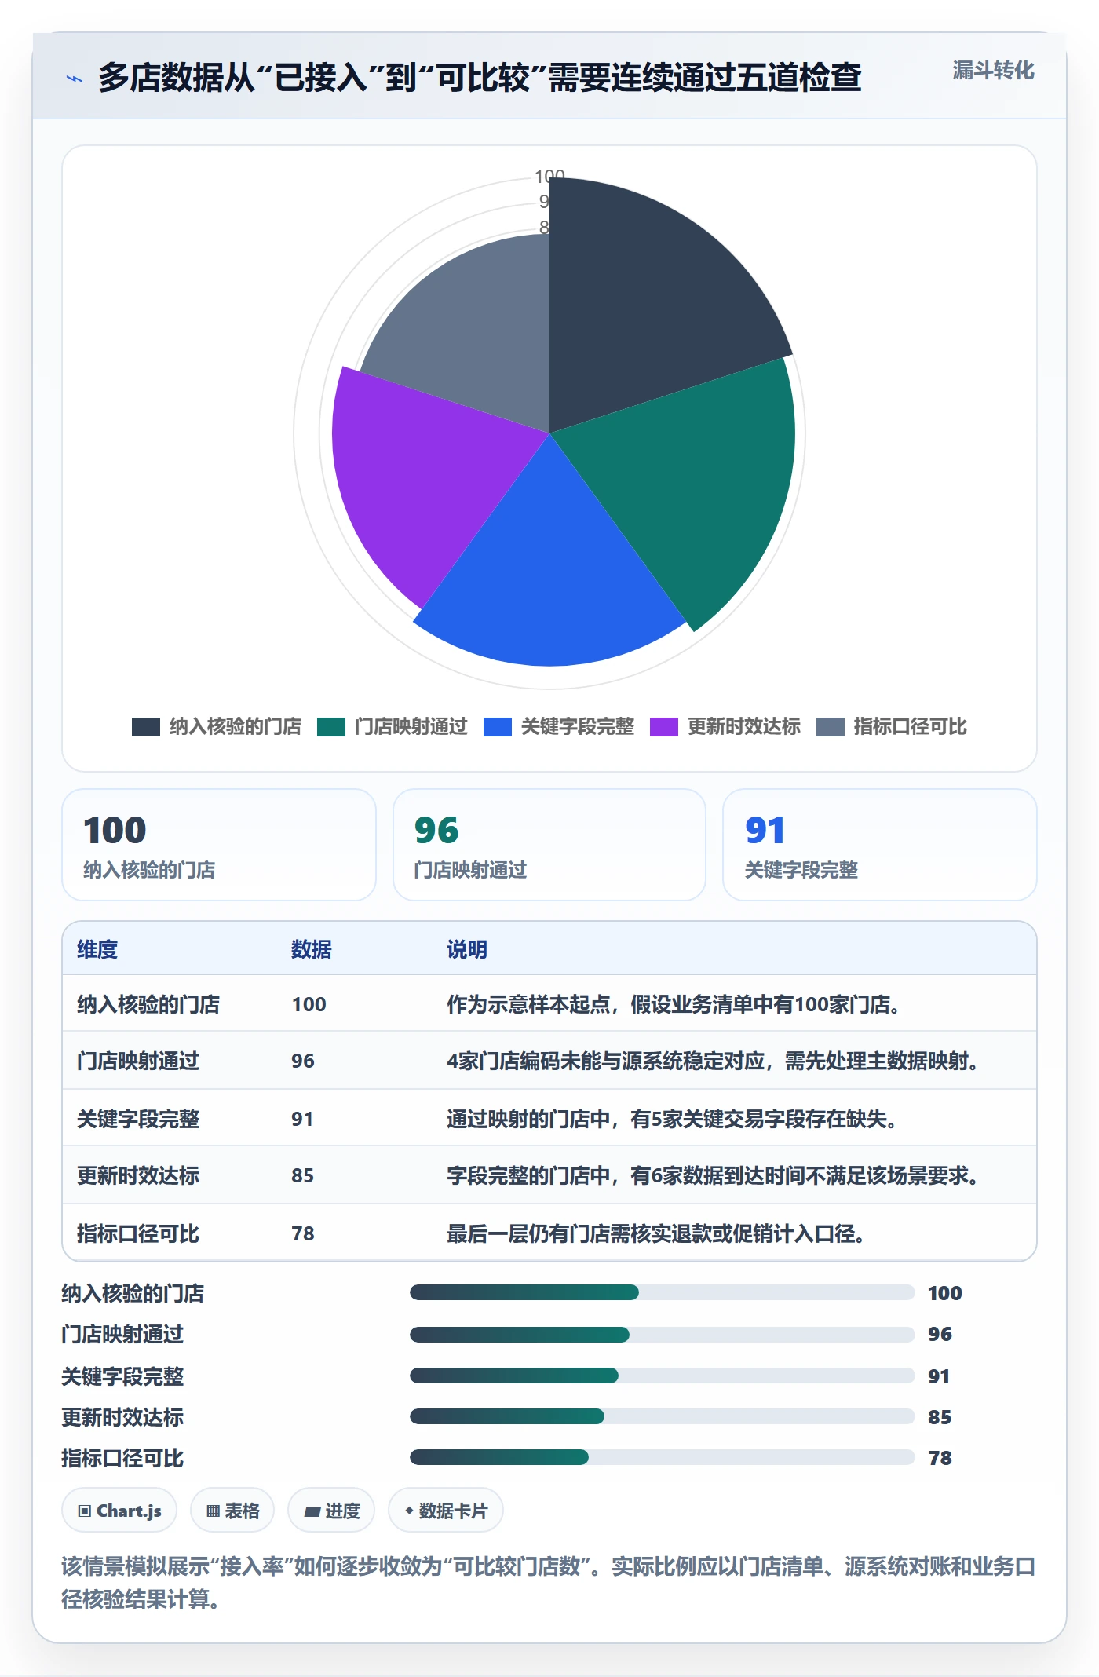Click the Chart.js tag

119,1510
